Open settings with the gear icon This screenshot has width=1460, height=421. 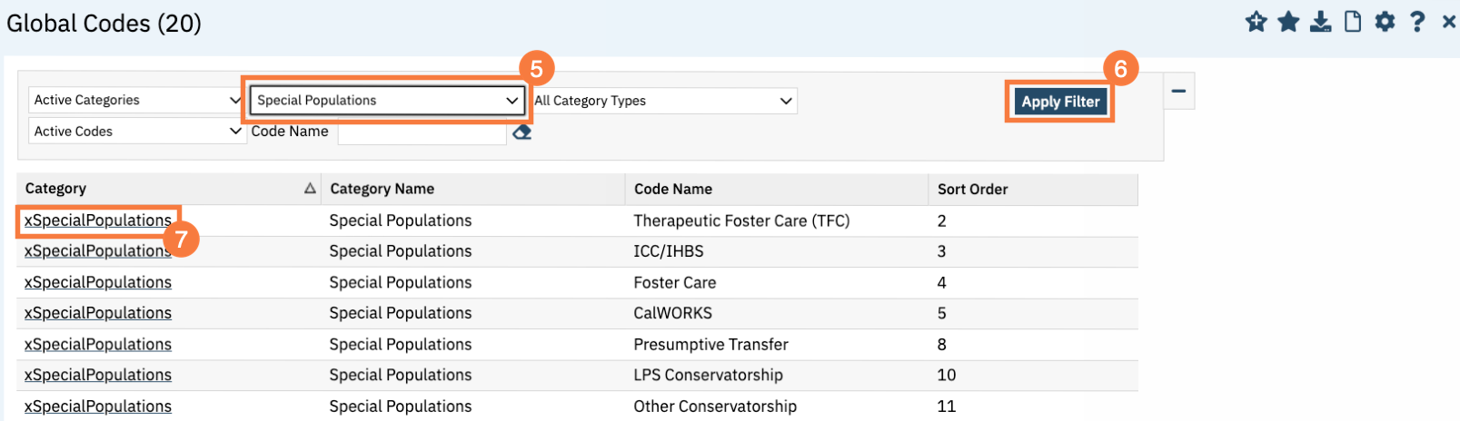tap(1385, 22)
